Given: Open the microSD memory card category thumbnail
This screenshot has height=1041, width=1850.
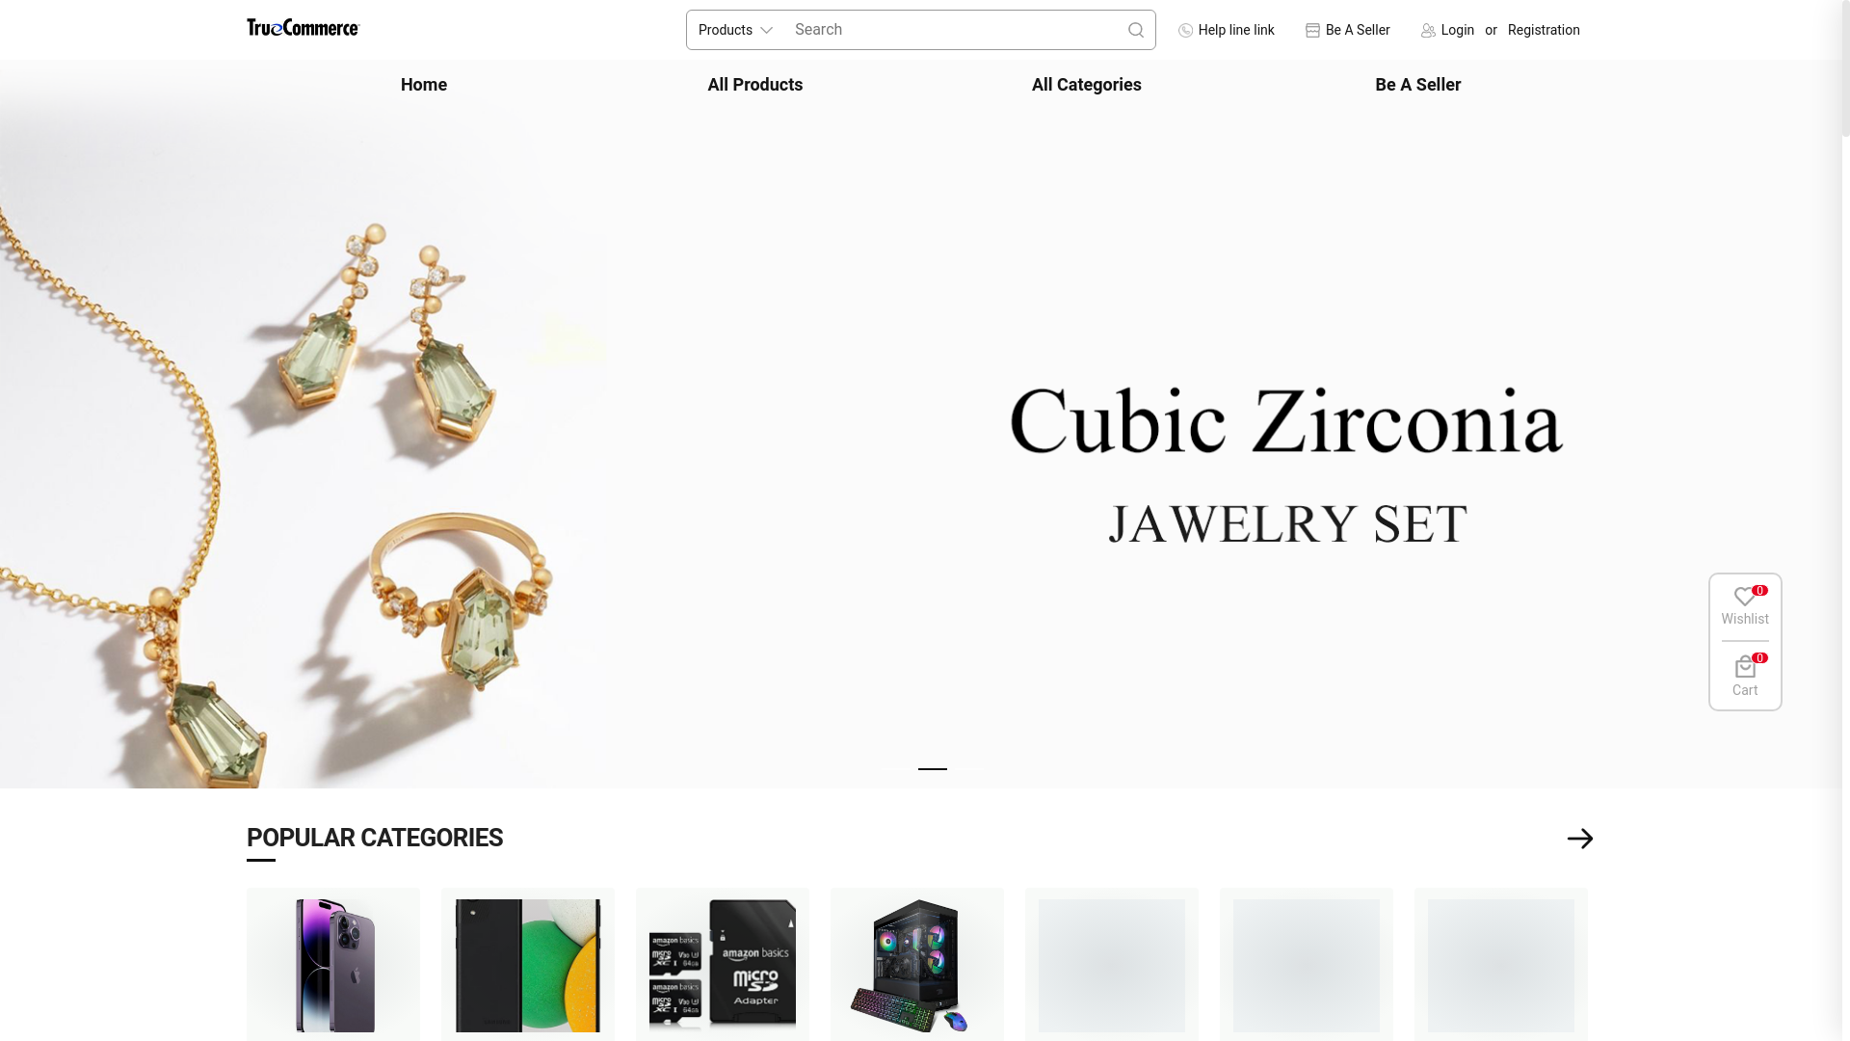Looking at the screenshot, I should [x=723, y=965].
